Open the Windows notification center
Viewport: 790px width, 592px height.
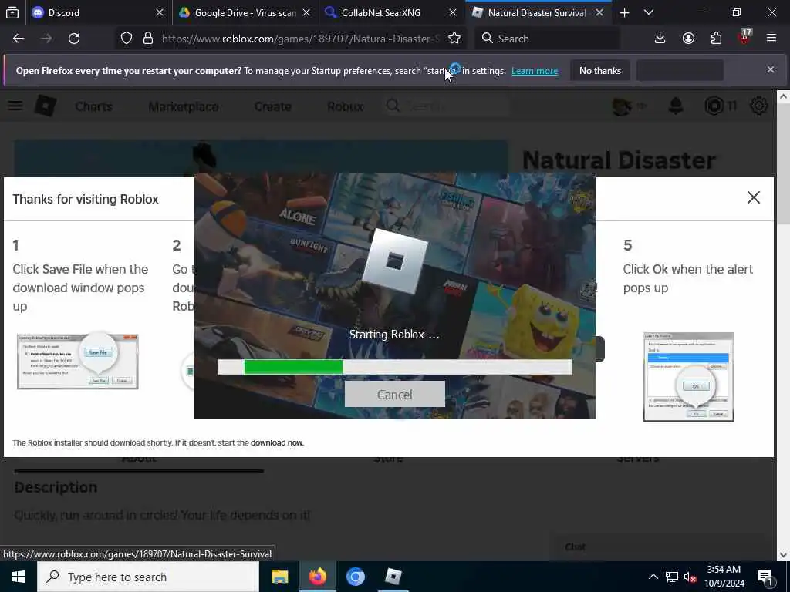[766, 577]
